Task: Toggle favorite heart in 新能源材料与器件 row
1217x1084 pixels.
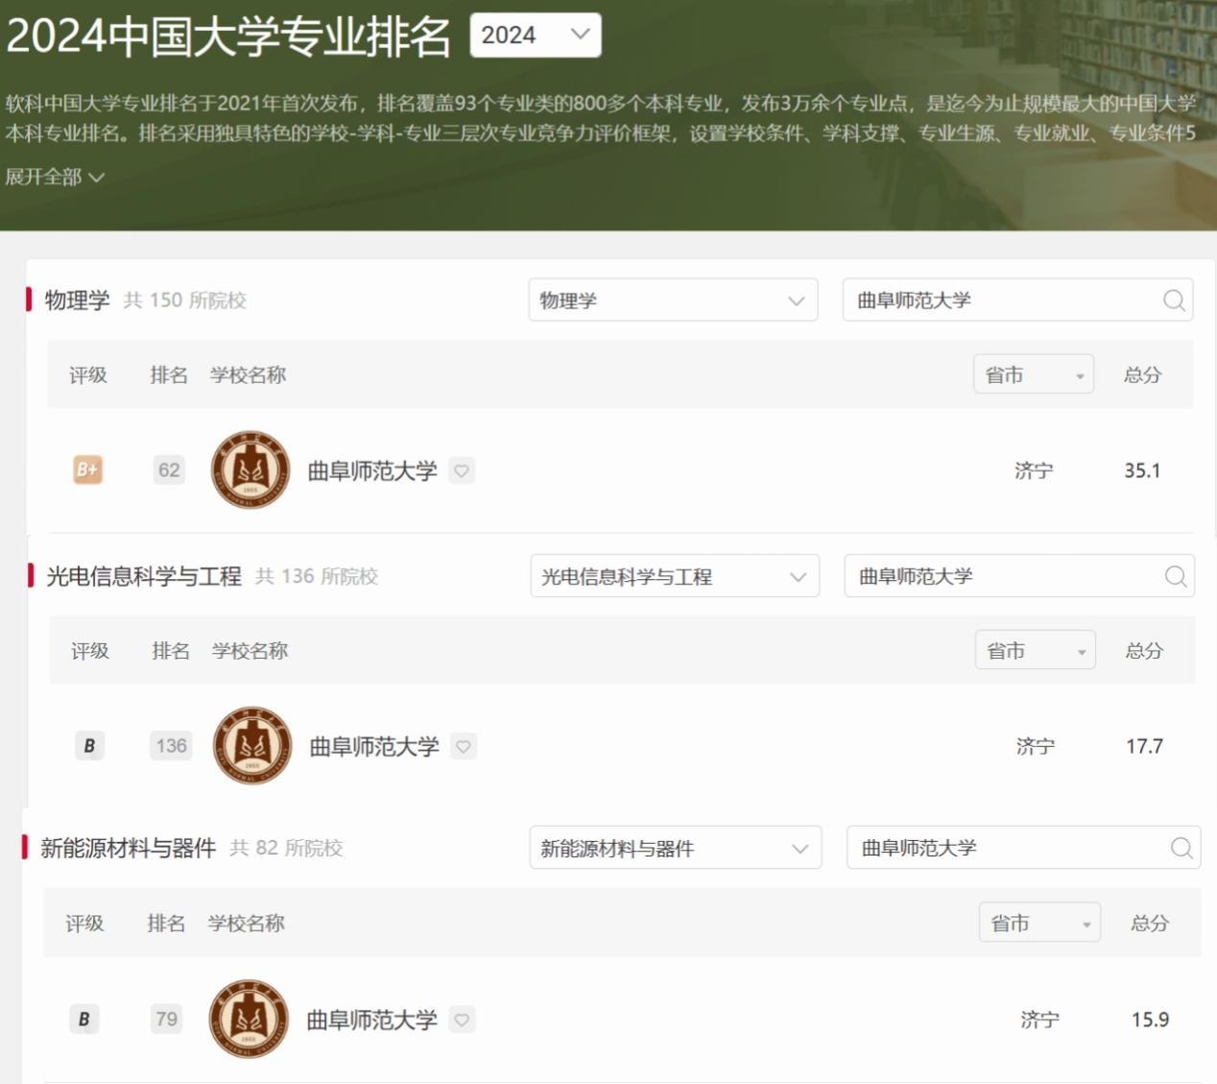Action: coord(462,1020)
